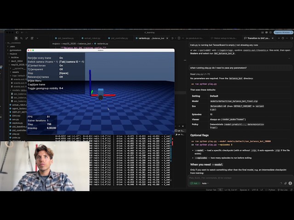Click the Agents Window button
Viewport: 294px width, 220px height.
pyautogui.click(x=283, y=33)
